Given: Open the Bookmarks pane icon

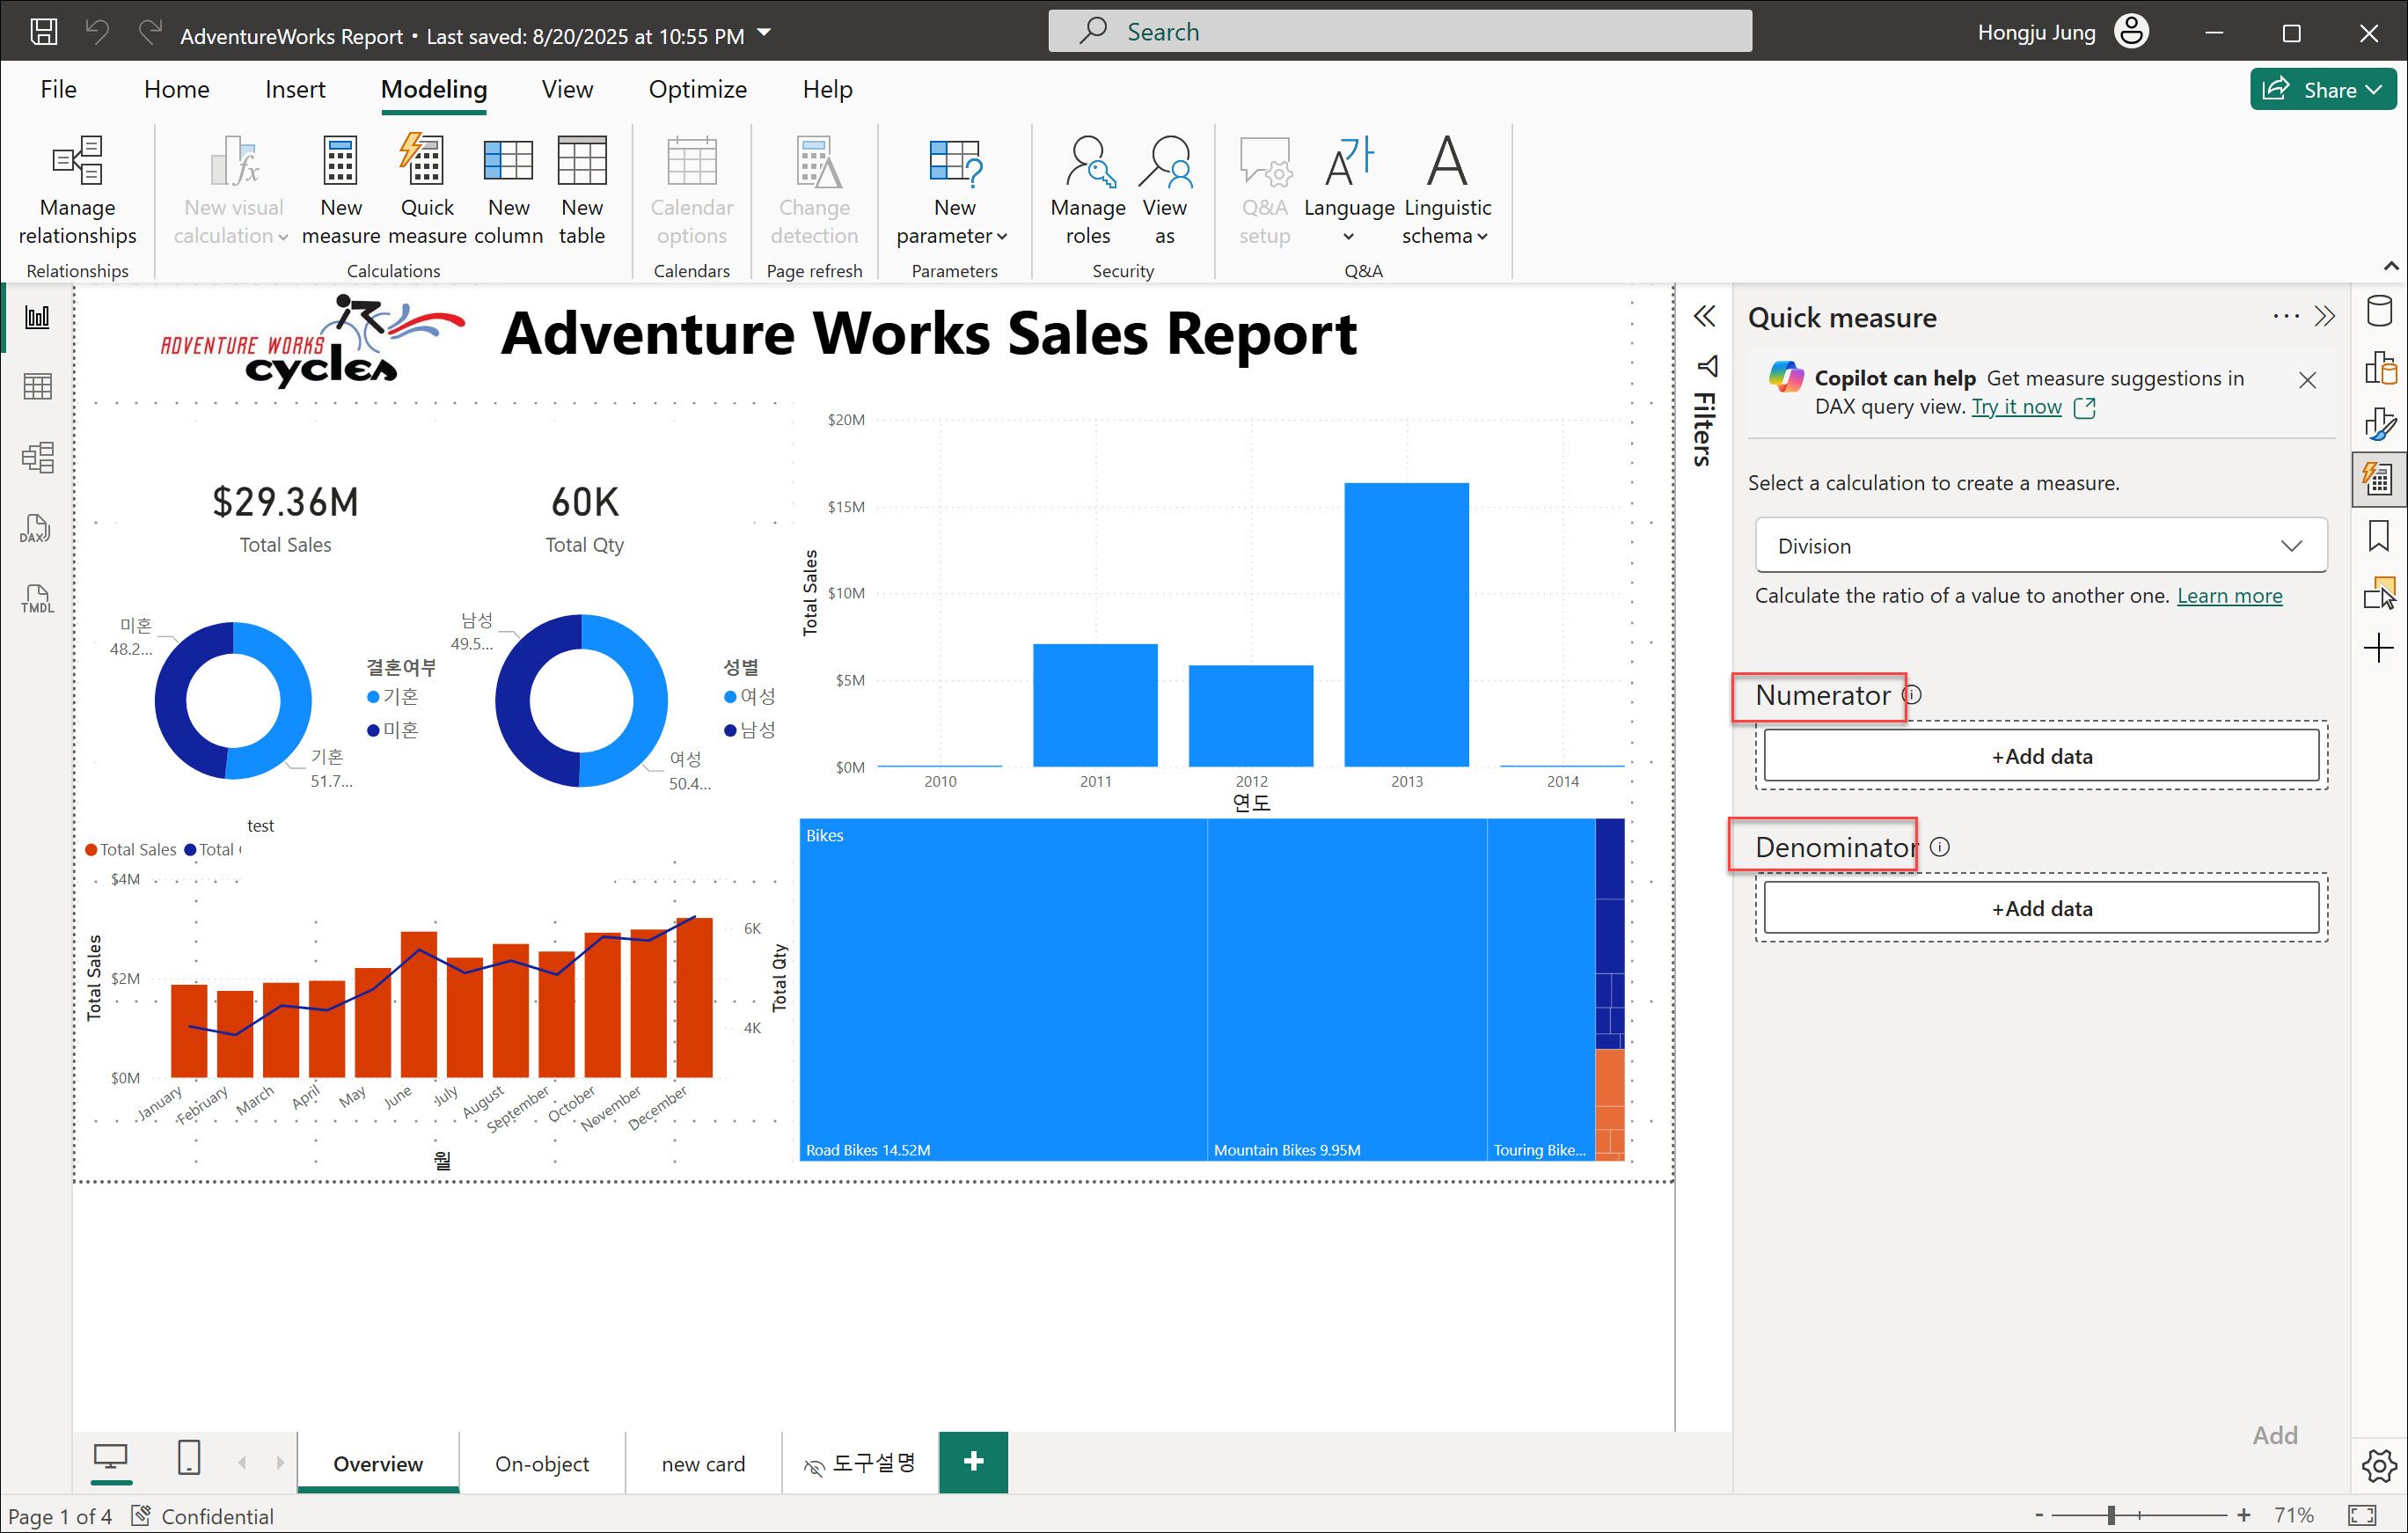Looking at the screenshot, I should (2380, 536).
